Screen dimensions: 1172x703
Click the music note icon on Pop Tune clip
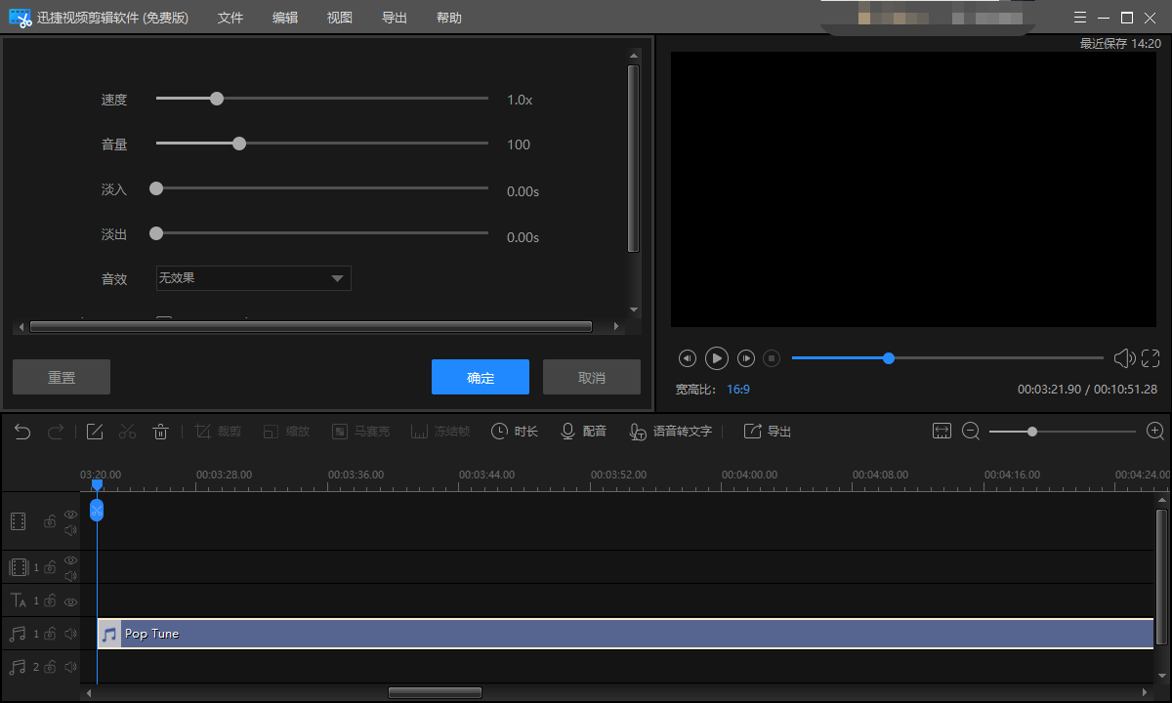tap(109, 634)
